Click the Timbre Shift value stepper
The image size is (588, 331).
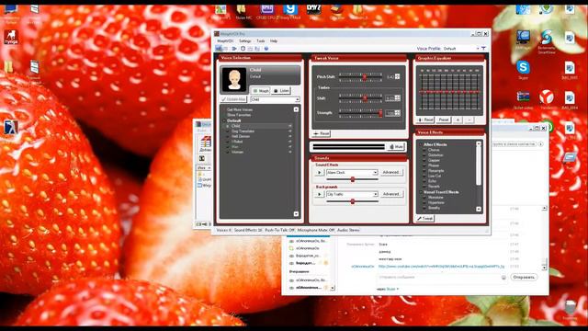click(x=398, y=98)
